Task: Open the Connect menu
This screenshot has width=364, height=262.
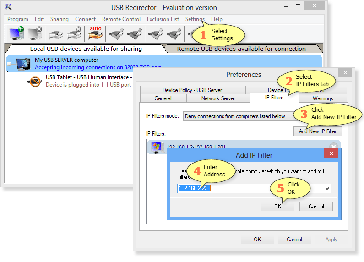Action: pyautogui.click(x=85, y=19)
